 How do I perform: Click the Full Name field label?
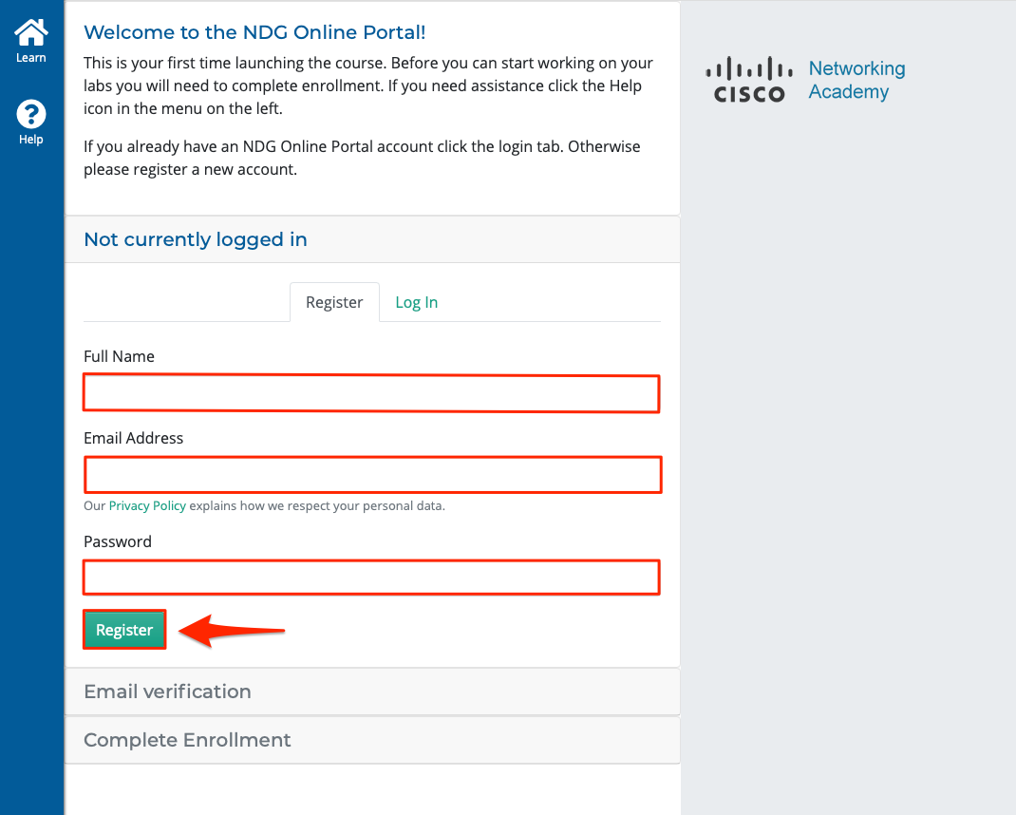(x=120, y=356)
